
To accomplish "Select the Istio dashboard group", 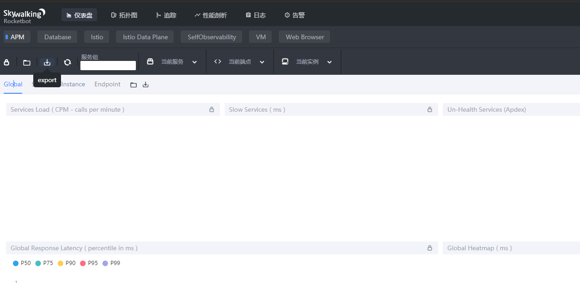I will (97, 37).
